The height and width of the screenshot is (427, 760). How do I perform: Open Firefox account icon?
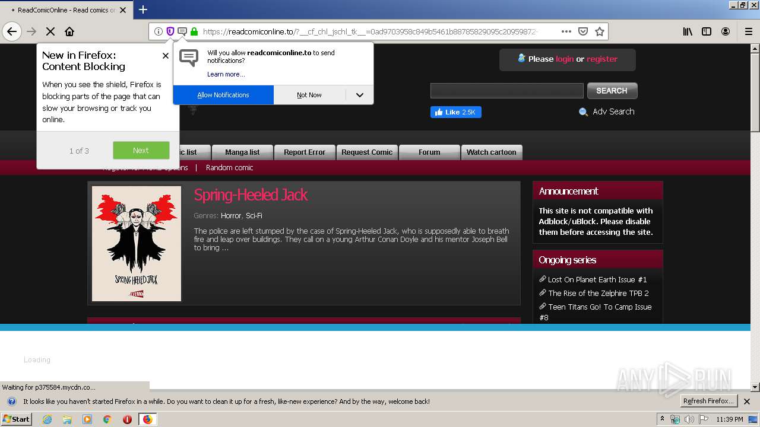pos(726,31)
